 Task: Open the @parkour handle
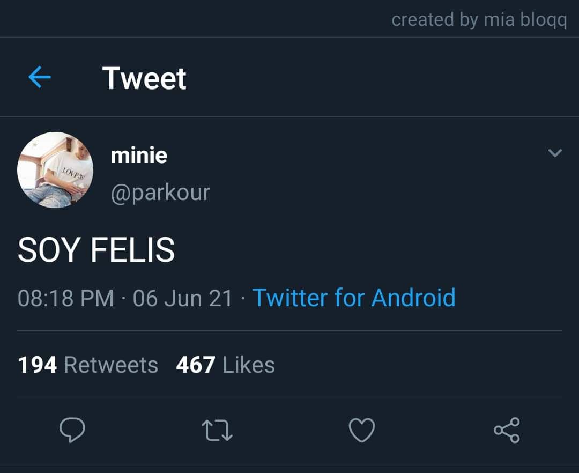pyautogui.click(x=160, y=193)
